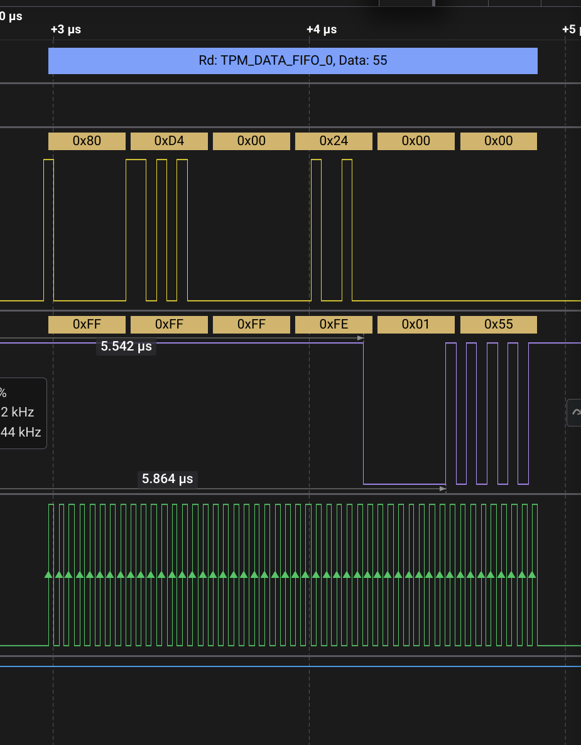This screenshot has height=745, width=581.
Task: Click the measurement info box showing percentages
Action: (x=22, y=411)
